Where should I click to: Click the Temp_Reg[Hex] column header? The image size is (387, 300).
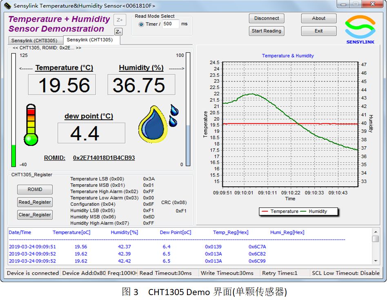(x=231, y=232)
